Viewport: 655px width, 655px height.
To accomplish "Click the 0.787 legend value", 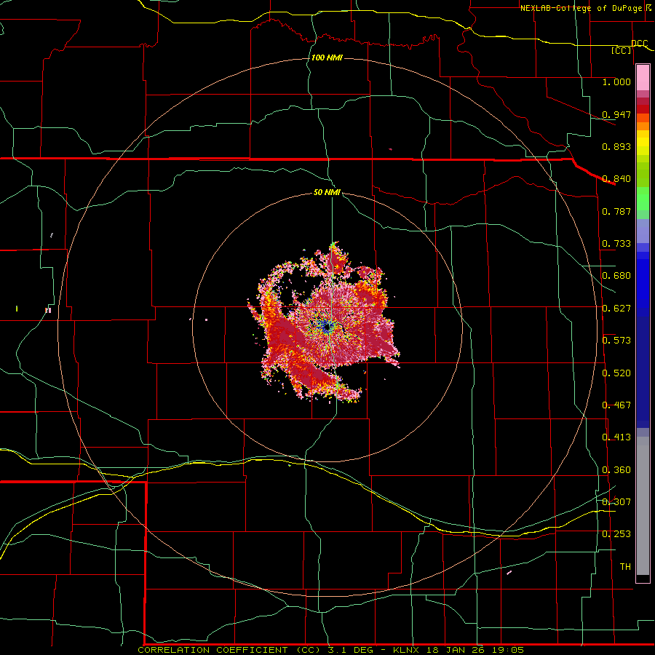I will 616,211.
